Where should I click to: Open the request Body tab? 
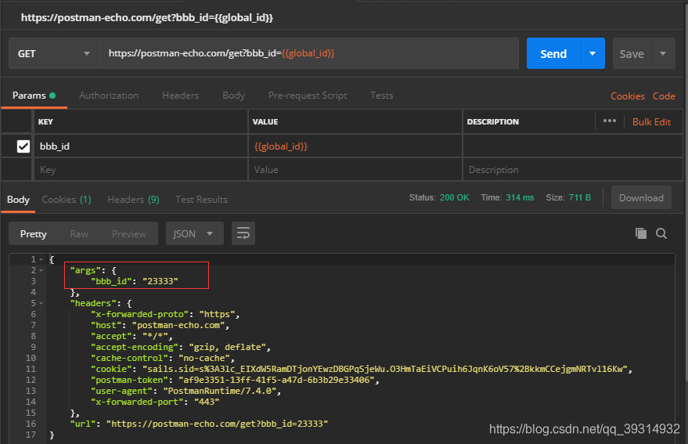(x=233, y=96)
